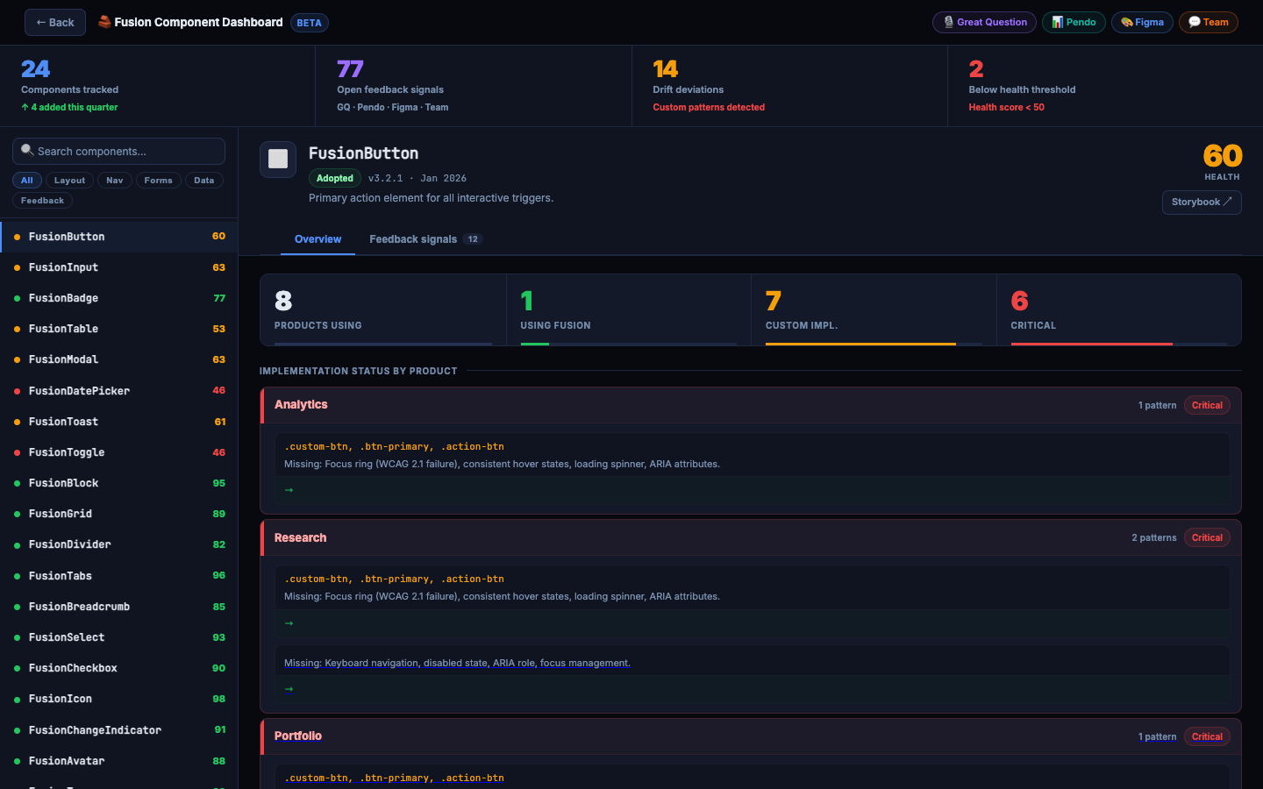The width and height of the screenshot is (1263, 789).
Task: Open the Figma source pill
Action: coord(1142,23)
